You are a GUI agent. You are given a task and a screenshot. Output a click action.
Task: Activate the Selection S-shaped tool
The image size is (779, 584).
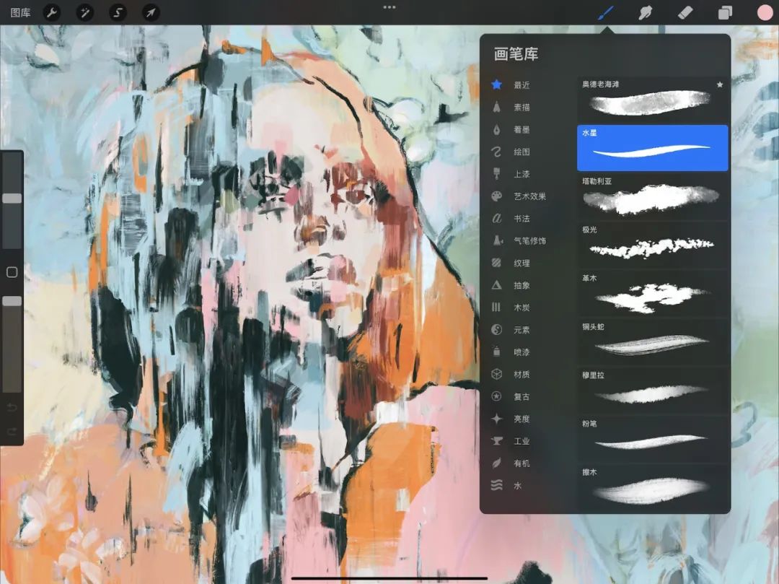[118, 12]
